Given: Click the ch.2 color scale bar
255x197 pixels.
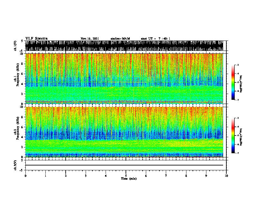Looking at the screenshot, I should coord(233,136).
